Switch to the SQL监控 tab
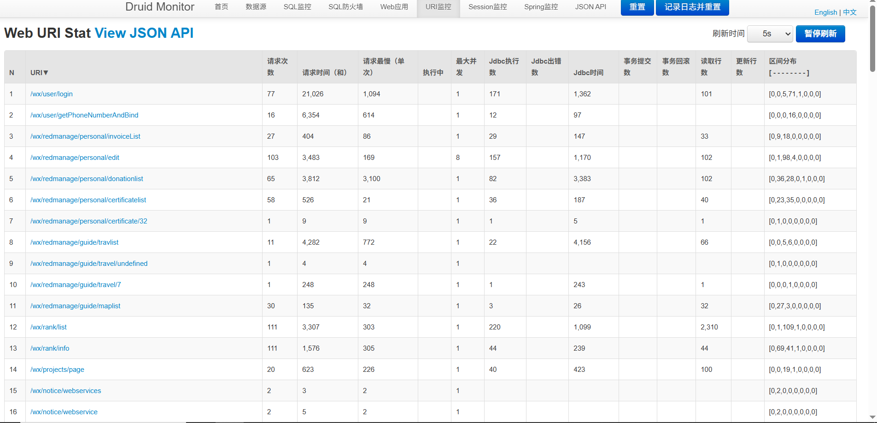Viewport: 877px width, 423px height. click(297, 7)
